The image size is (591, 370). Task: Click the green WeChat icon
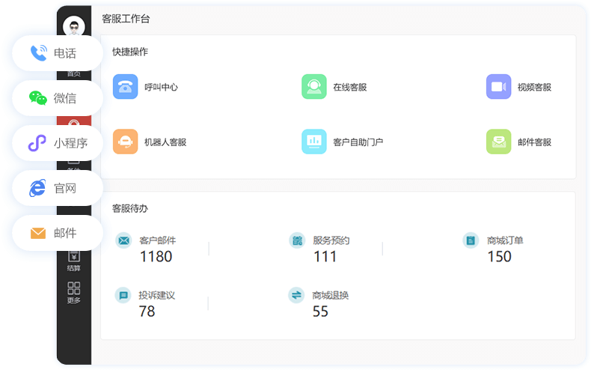[38, 98]
